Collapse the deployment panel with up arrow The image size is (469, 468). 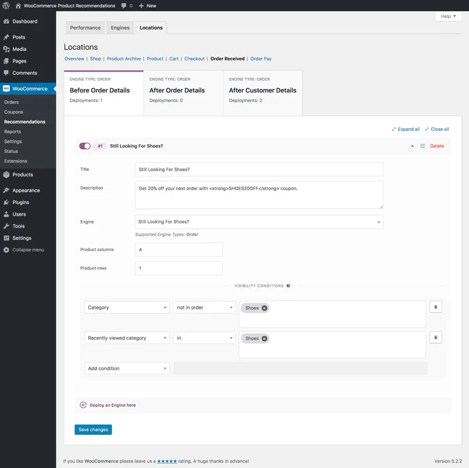click(412, 146)
